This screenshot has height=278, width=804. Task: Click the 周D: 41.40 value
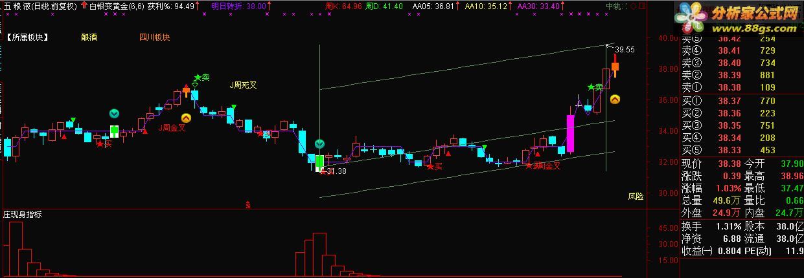click(384, 6)
